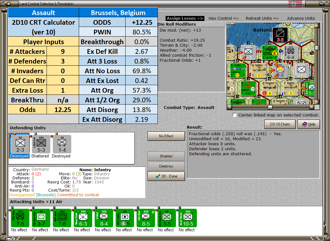Select the 1-4 destroyed defending unit
Image resolution: width=330 pixels, height=241 pixels.
[x=62, y=144]
